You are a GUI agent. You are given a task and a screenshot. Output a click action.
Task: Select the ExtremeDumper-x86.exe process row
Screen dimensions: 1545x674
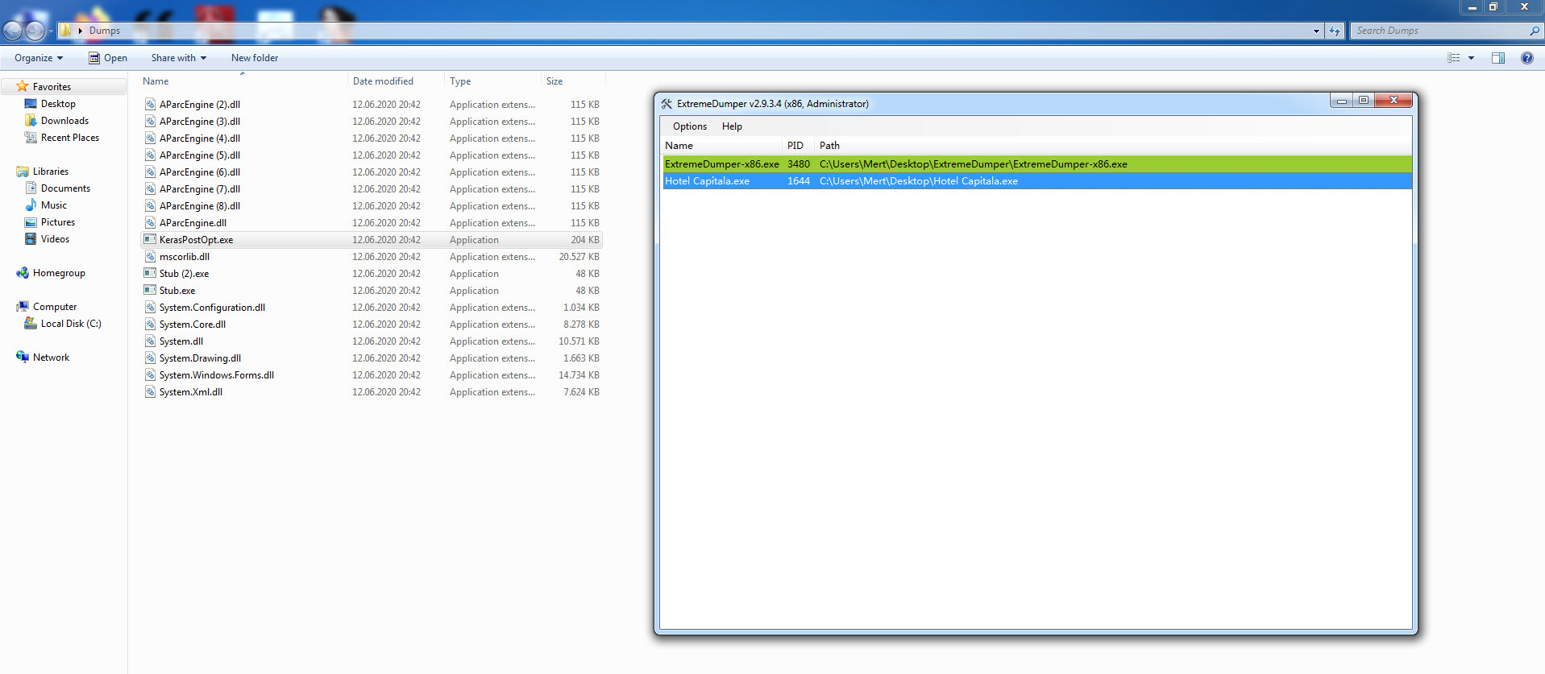coord(1037,164)
